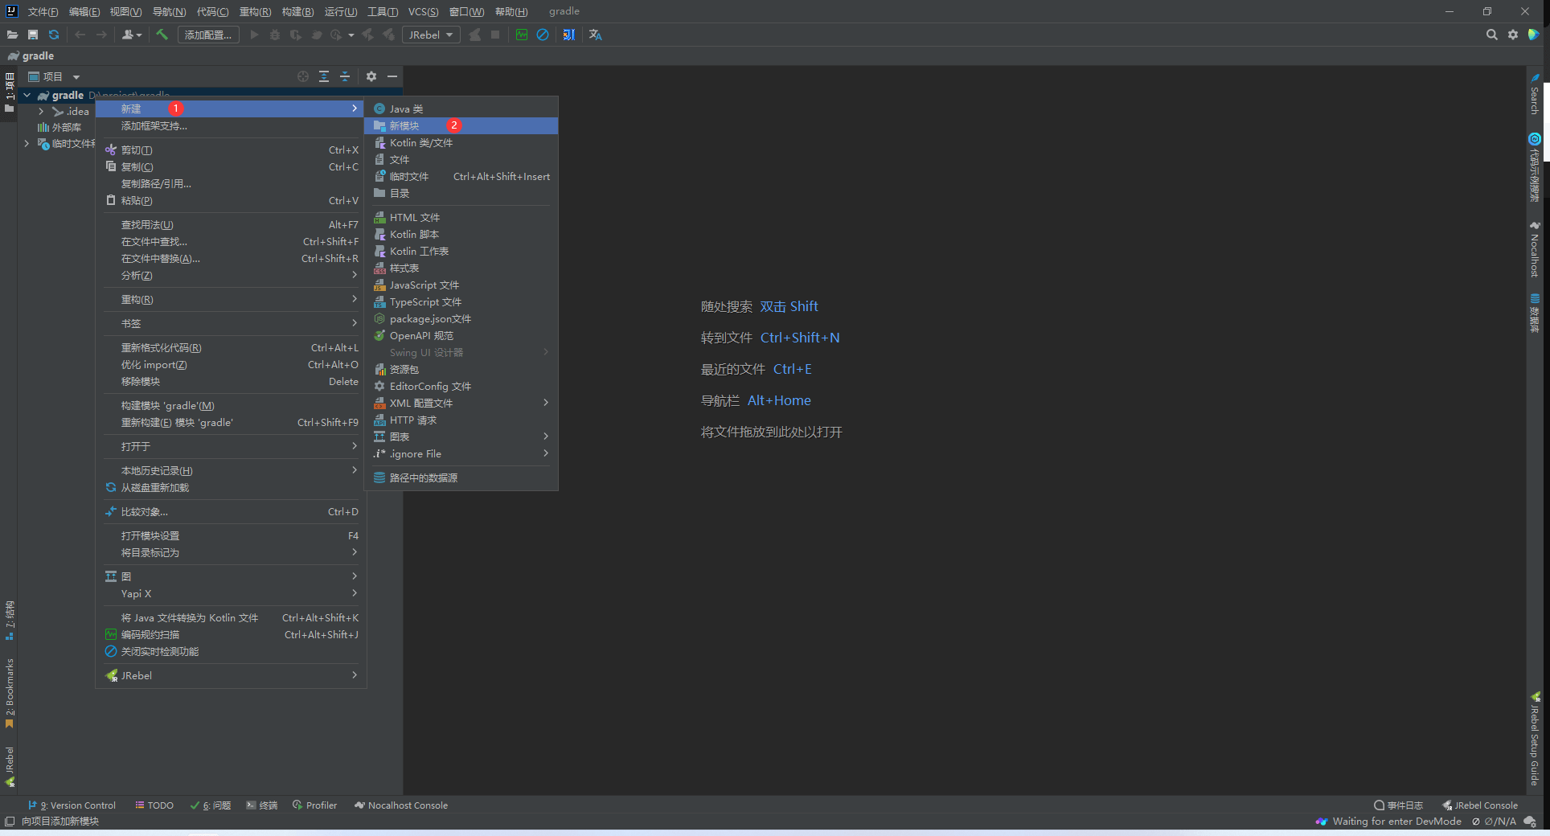Click the Expand All icon in Project panel
Viewport: 1550px width, 836px height.
pyautogui.click(x=324, y=76)
